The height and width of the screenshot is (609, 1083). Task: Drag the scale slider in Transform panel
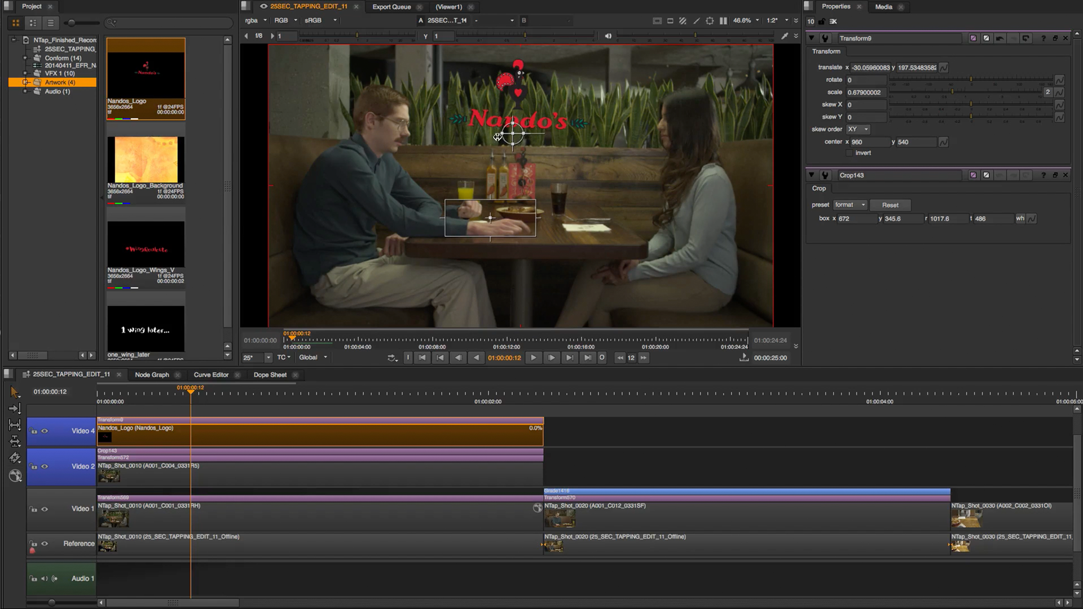(x=952, y=91)
